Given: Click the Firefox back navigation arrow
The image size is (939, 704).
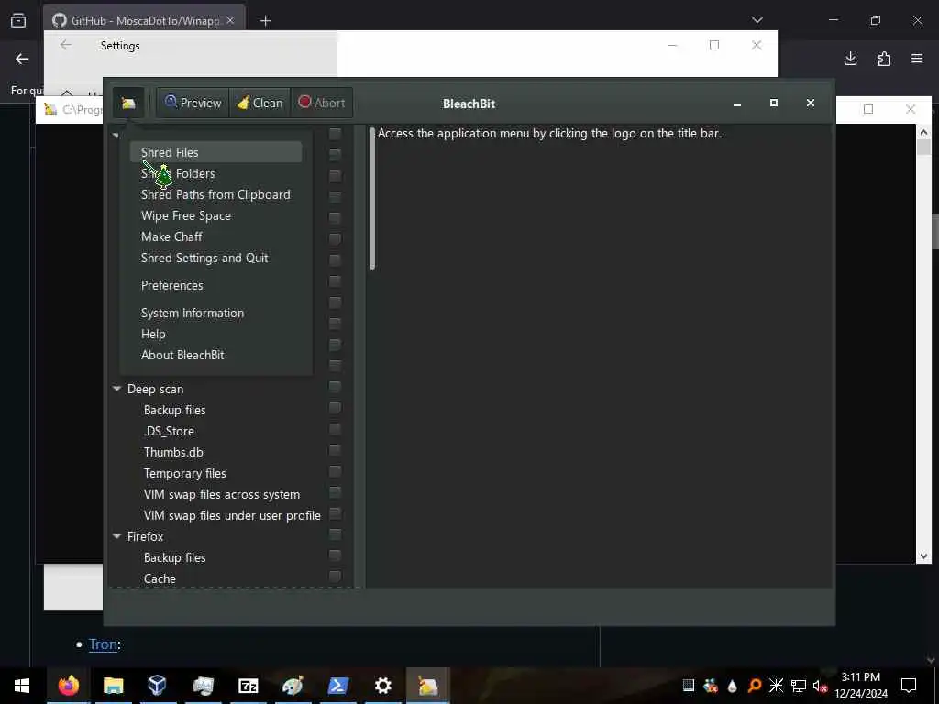Looking at the screenshot, I should tap(22, 59).
